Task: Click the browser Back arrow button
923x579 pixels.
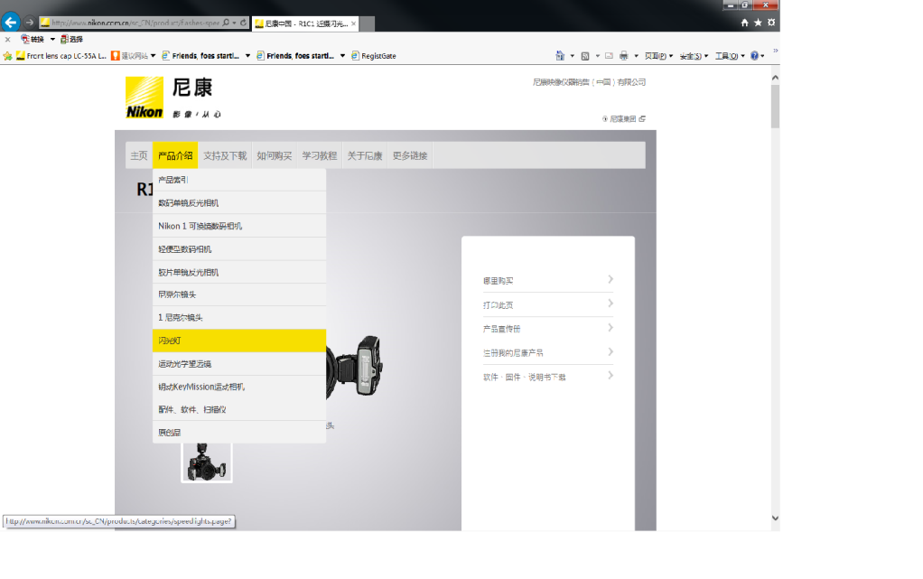Action: point(11,23)
